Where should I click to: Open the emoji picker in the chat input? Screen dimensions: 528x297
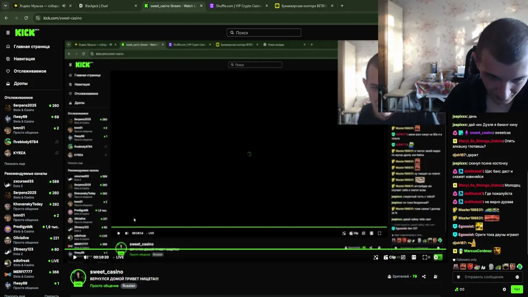click(517, 277)
